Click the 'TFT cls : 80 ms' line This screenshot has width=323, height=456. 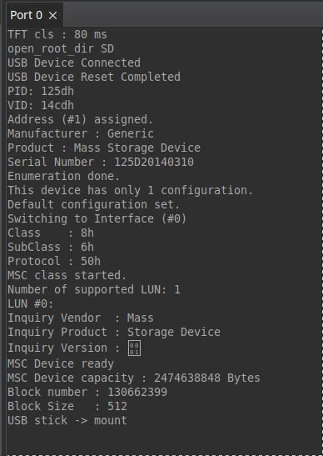pos(57,35)
